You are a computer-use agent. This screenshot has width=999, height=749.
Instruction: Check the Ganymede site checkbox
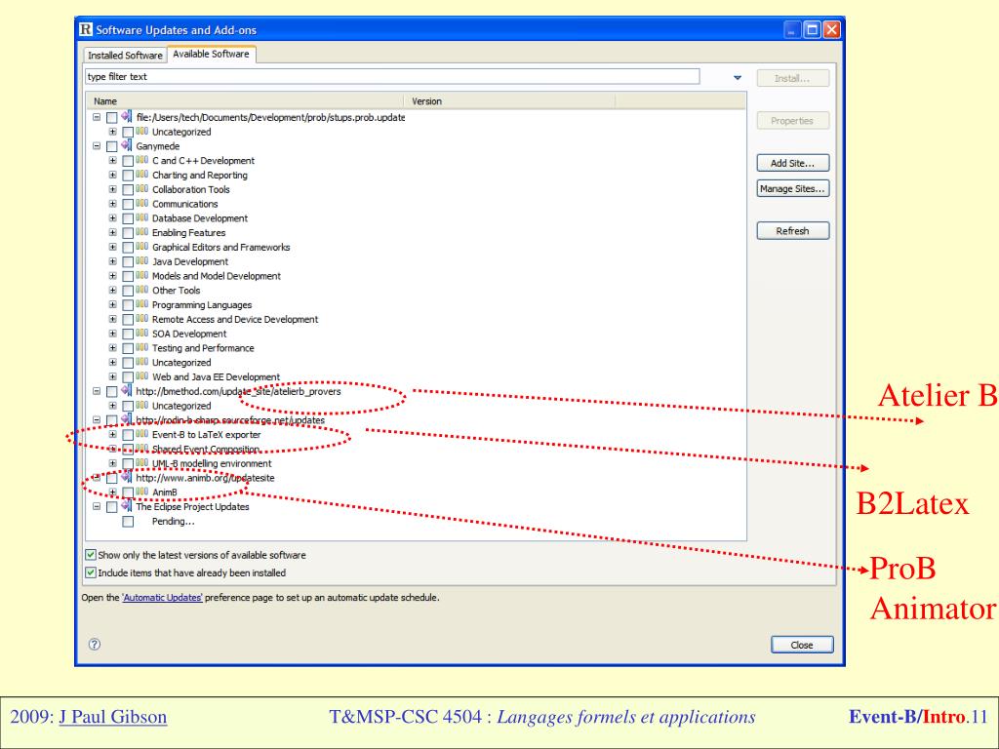point(111,146)
